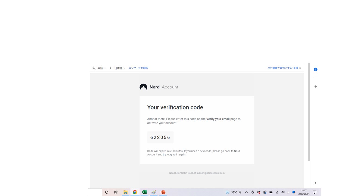Expand hidden system tray icons chevron

coord(246,192)
